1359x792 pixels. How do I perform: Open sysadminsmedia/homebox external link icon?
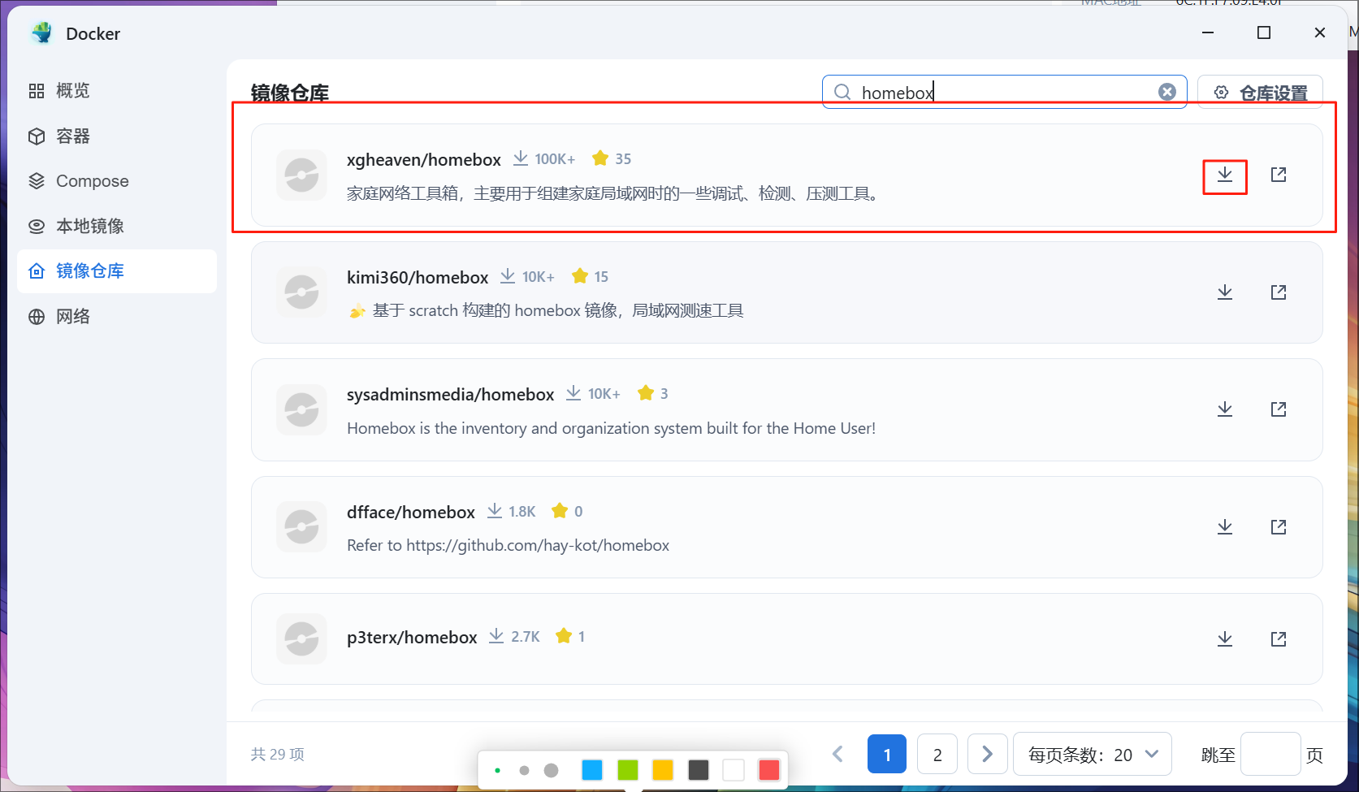(x=1279, y=409)
